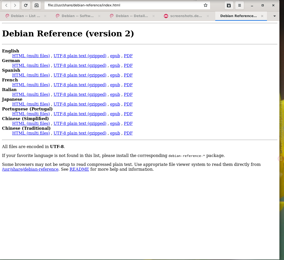This screenshot has height=260, width=284.
Task: Bookmark this page with the star icon
Action: click(x=205, y=5)
